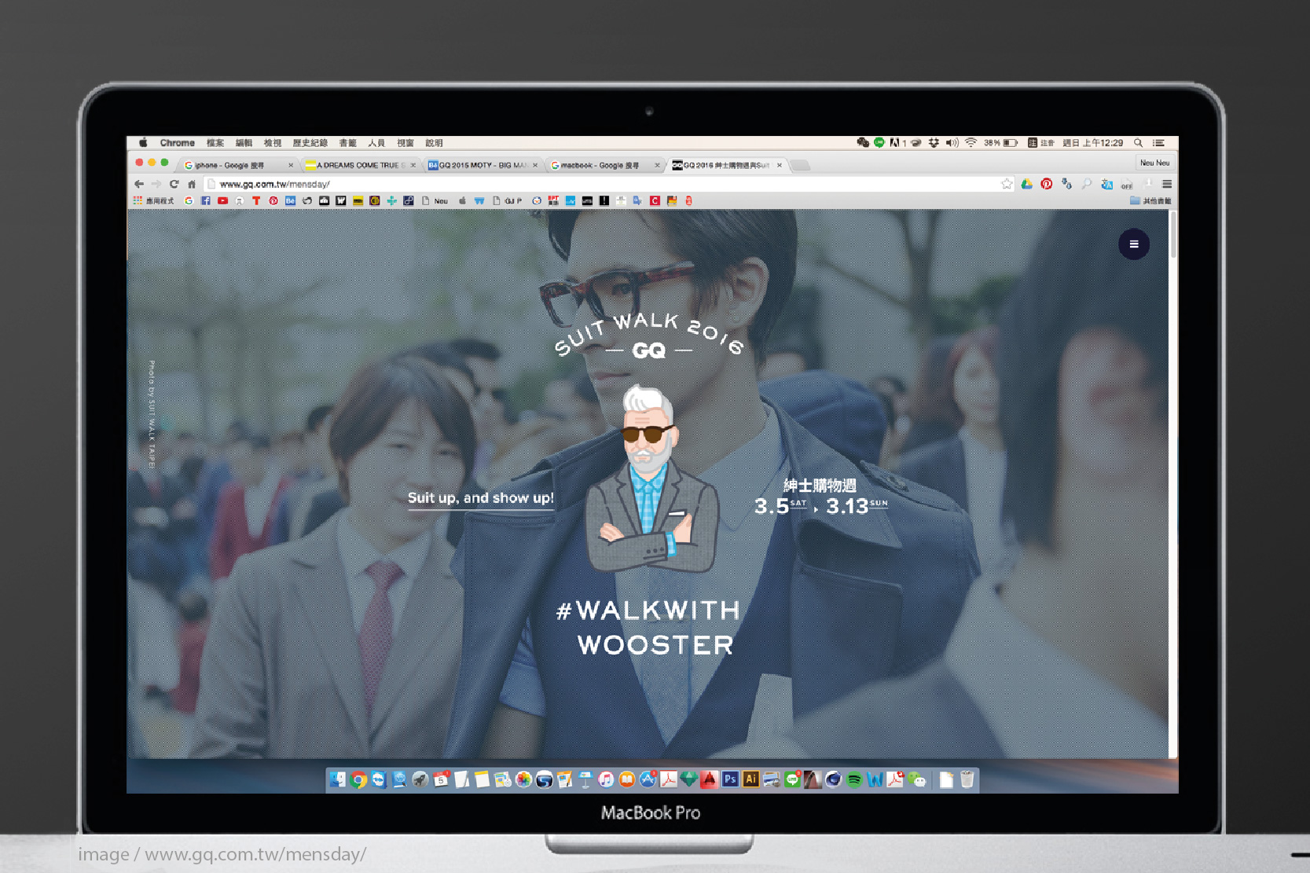The height and width of the screenshot is (873, 1310).
Task: Open Finder from the Dock
Action: 338,779
